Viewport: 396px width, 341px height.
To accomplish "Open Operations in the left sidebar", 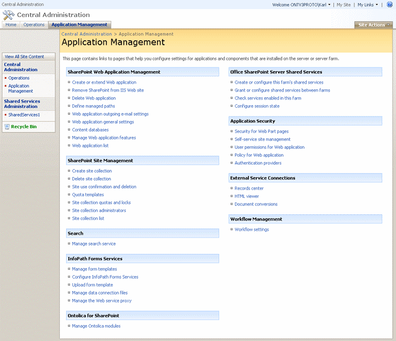I will click(19, 78).
